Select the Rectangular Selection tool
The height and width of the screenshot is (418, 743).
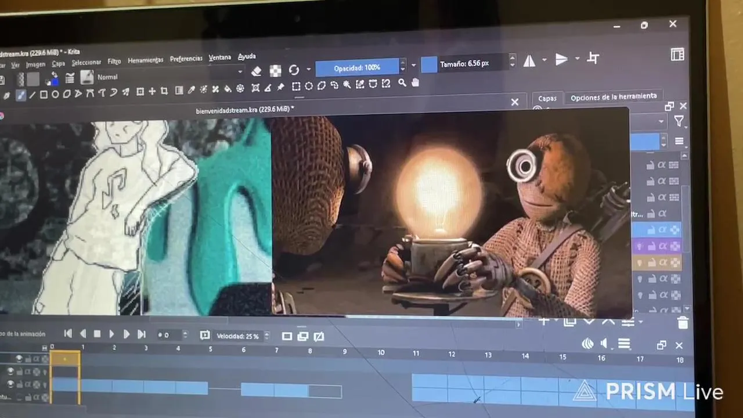coord(296,87)
